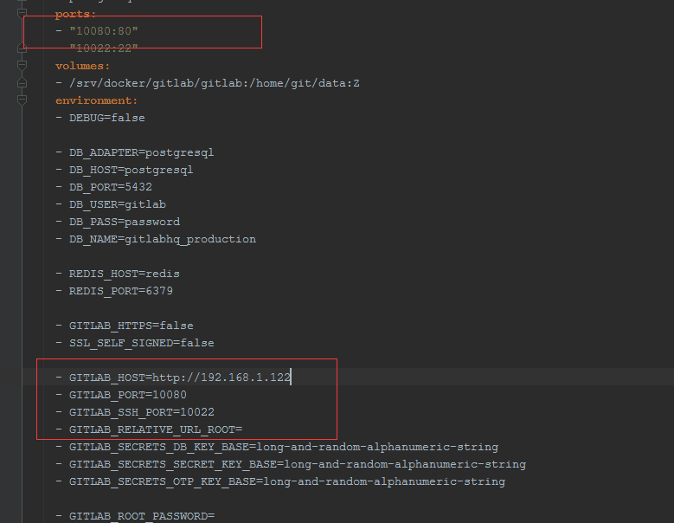Click the fold end marker below ports list
The width and height of the screenshot is (674, 523).
pos(22,48)
